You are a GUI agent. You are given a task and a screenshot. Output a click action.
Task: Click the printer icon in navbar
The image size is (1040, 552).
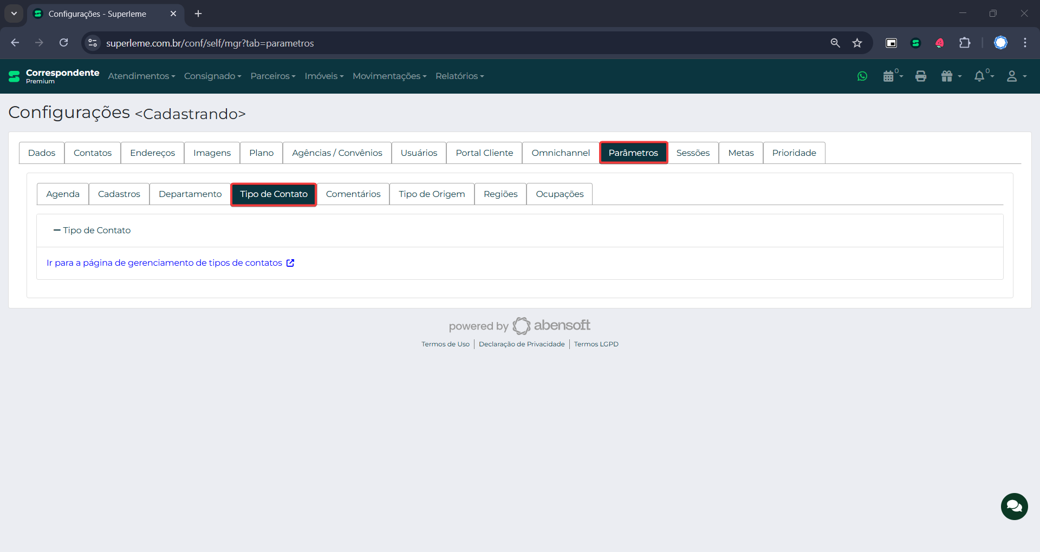pyautogui.click(x=920, y=76)
